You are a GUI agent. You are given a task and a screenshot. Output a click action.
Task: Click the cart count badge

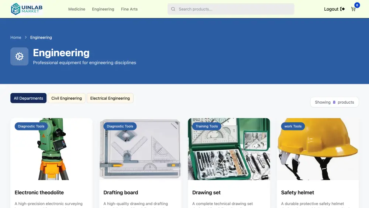357,5
